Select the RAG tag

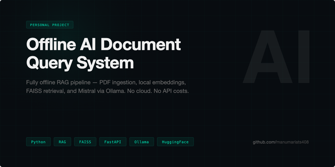tap(62, 142)
